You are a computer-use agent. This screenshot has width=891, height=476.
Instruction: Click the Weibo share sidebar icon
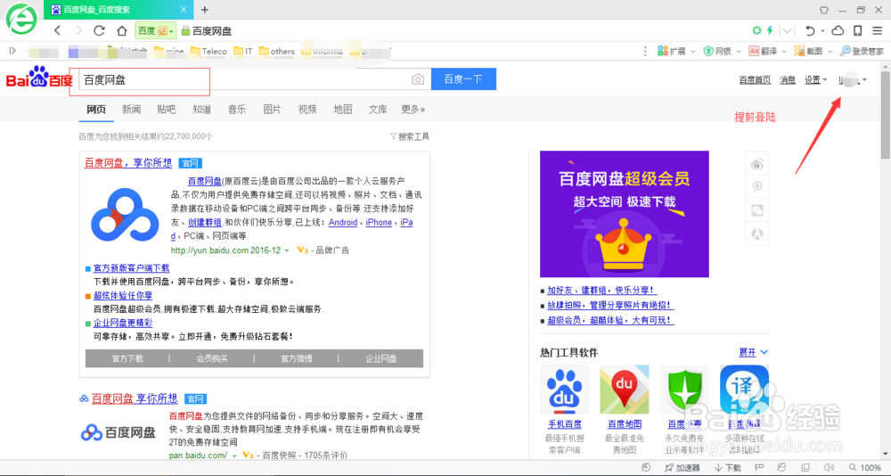click(x=756, y=164)
